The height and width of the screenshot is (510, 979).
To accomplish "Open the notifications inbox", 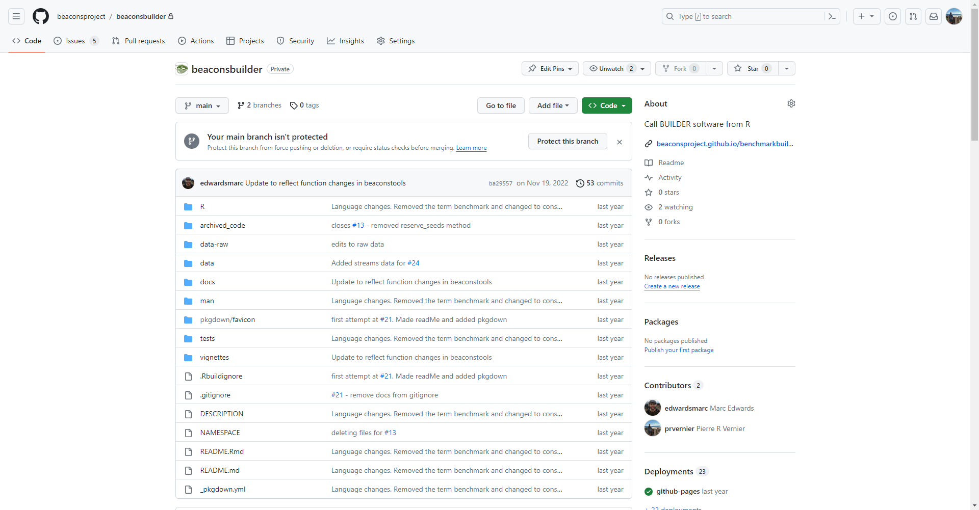I will pos(934,16).
